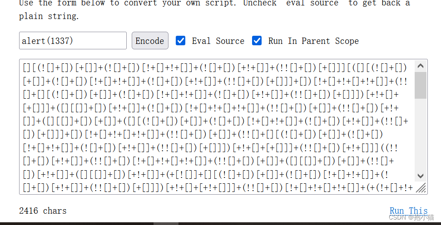The image size is (441, 225).
Task: Click the empty scrollbar track below the thumb
Action: point(421,136)
